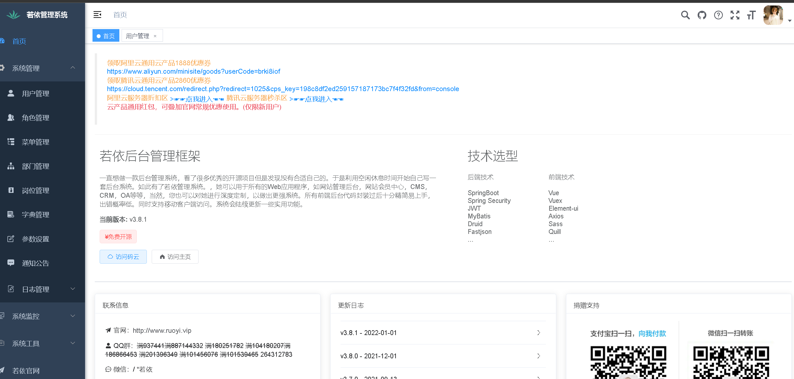Click the 向我付款 Alipay link
This screenshot has width=794, height=379.
pyautogui.click(x=652, y=333)
